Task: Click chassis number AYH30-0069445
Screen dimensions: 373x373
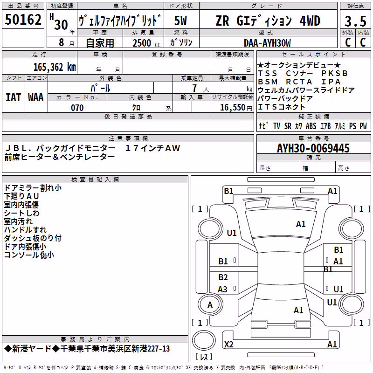Action: [313, 148]
